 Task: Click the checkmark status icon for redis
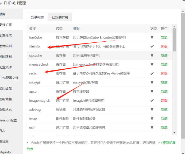pyautogui.click(x=152, y=73)
